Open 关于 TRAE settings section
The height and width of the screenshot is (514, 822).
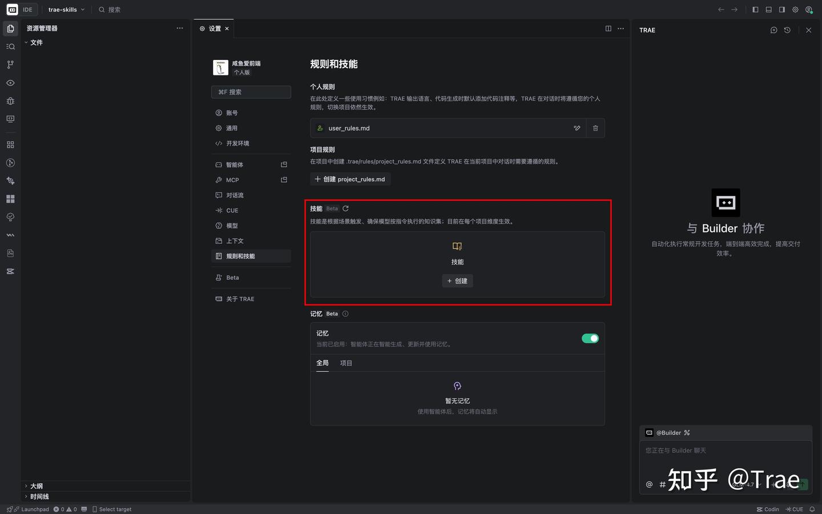(251, 299)
